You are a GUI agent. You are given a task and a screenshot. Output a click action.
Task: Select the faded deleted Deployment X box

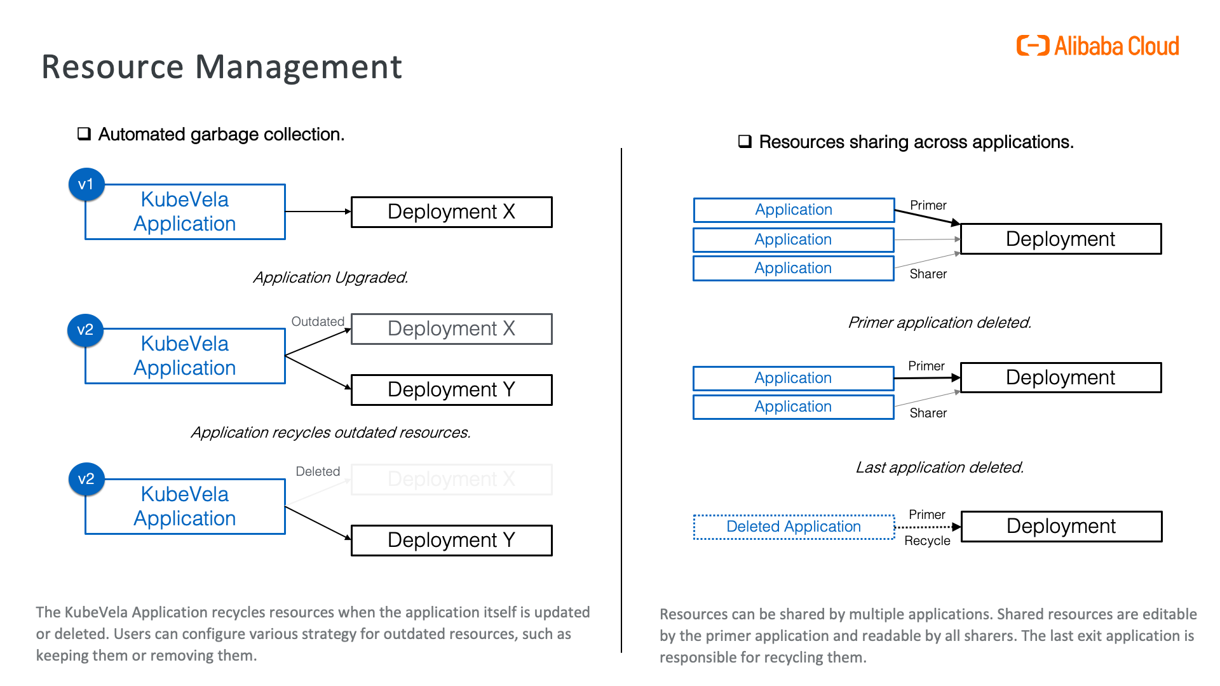(452, 479)
